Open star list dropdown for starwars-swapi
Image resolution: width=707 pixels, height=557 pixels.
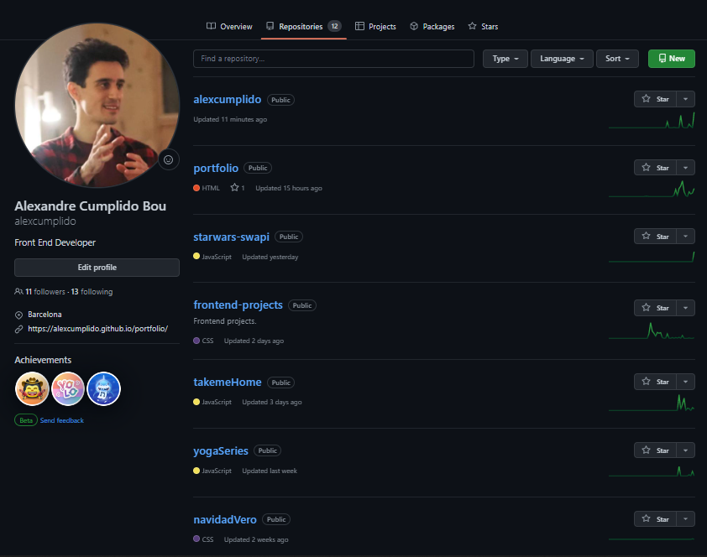click(x=685, y=237)
